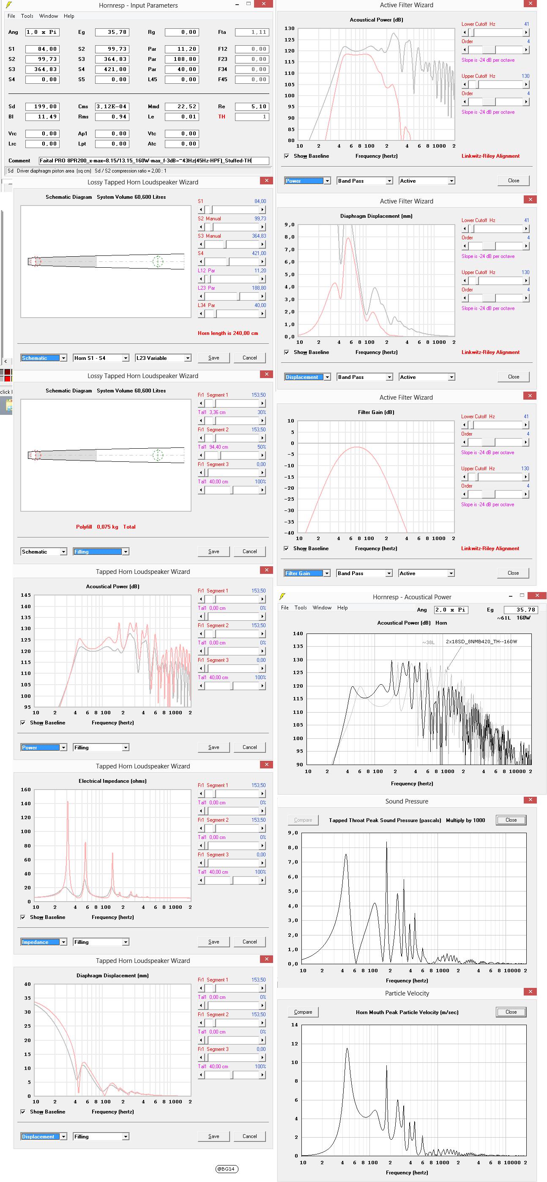Click Close button in Filter Gain Active Filter Wizard
Image resolution: width=547 pixels, height=1182 pixels.
[513, 573]
